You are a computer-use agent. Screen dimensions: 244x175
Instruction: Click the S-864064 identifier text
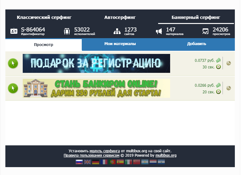coord(33,30)
